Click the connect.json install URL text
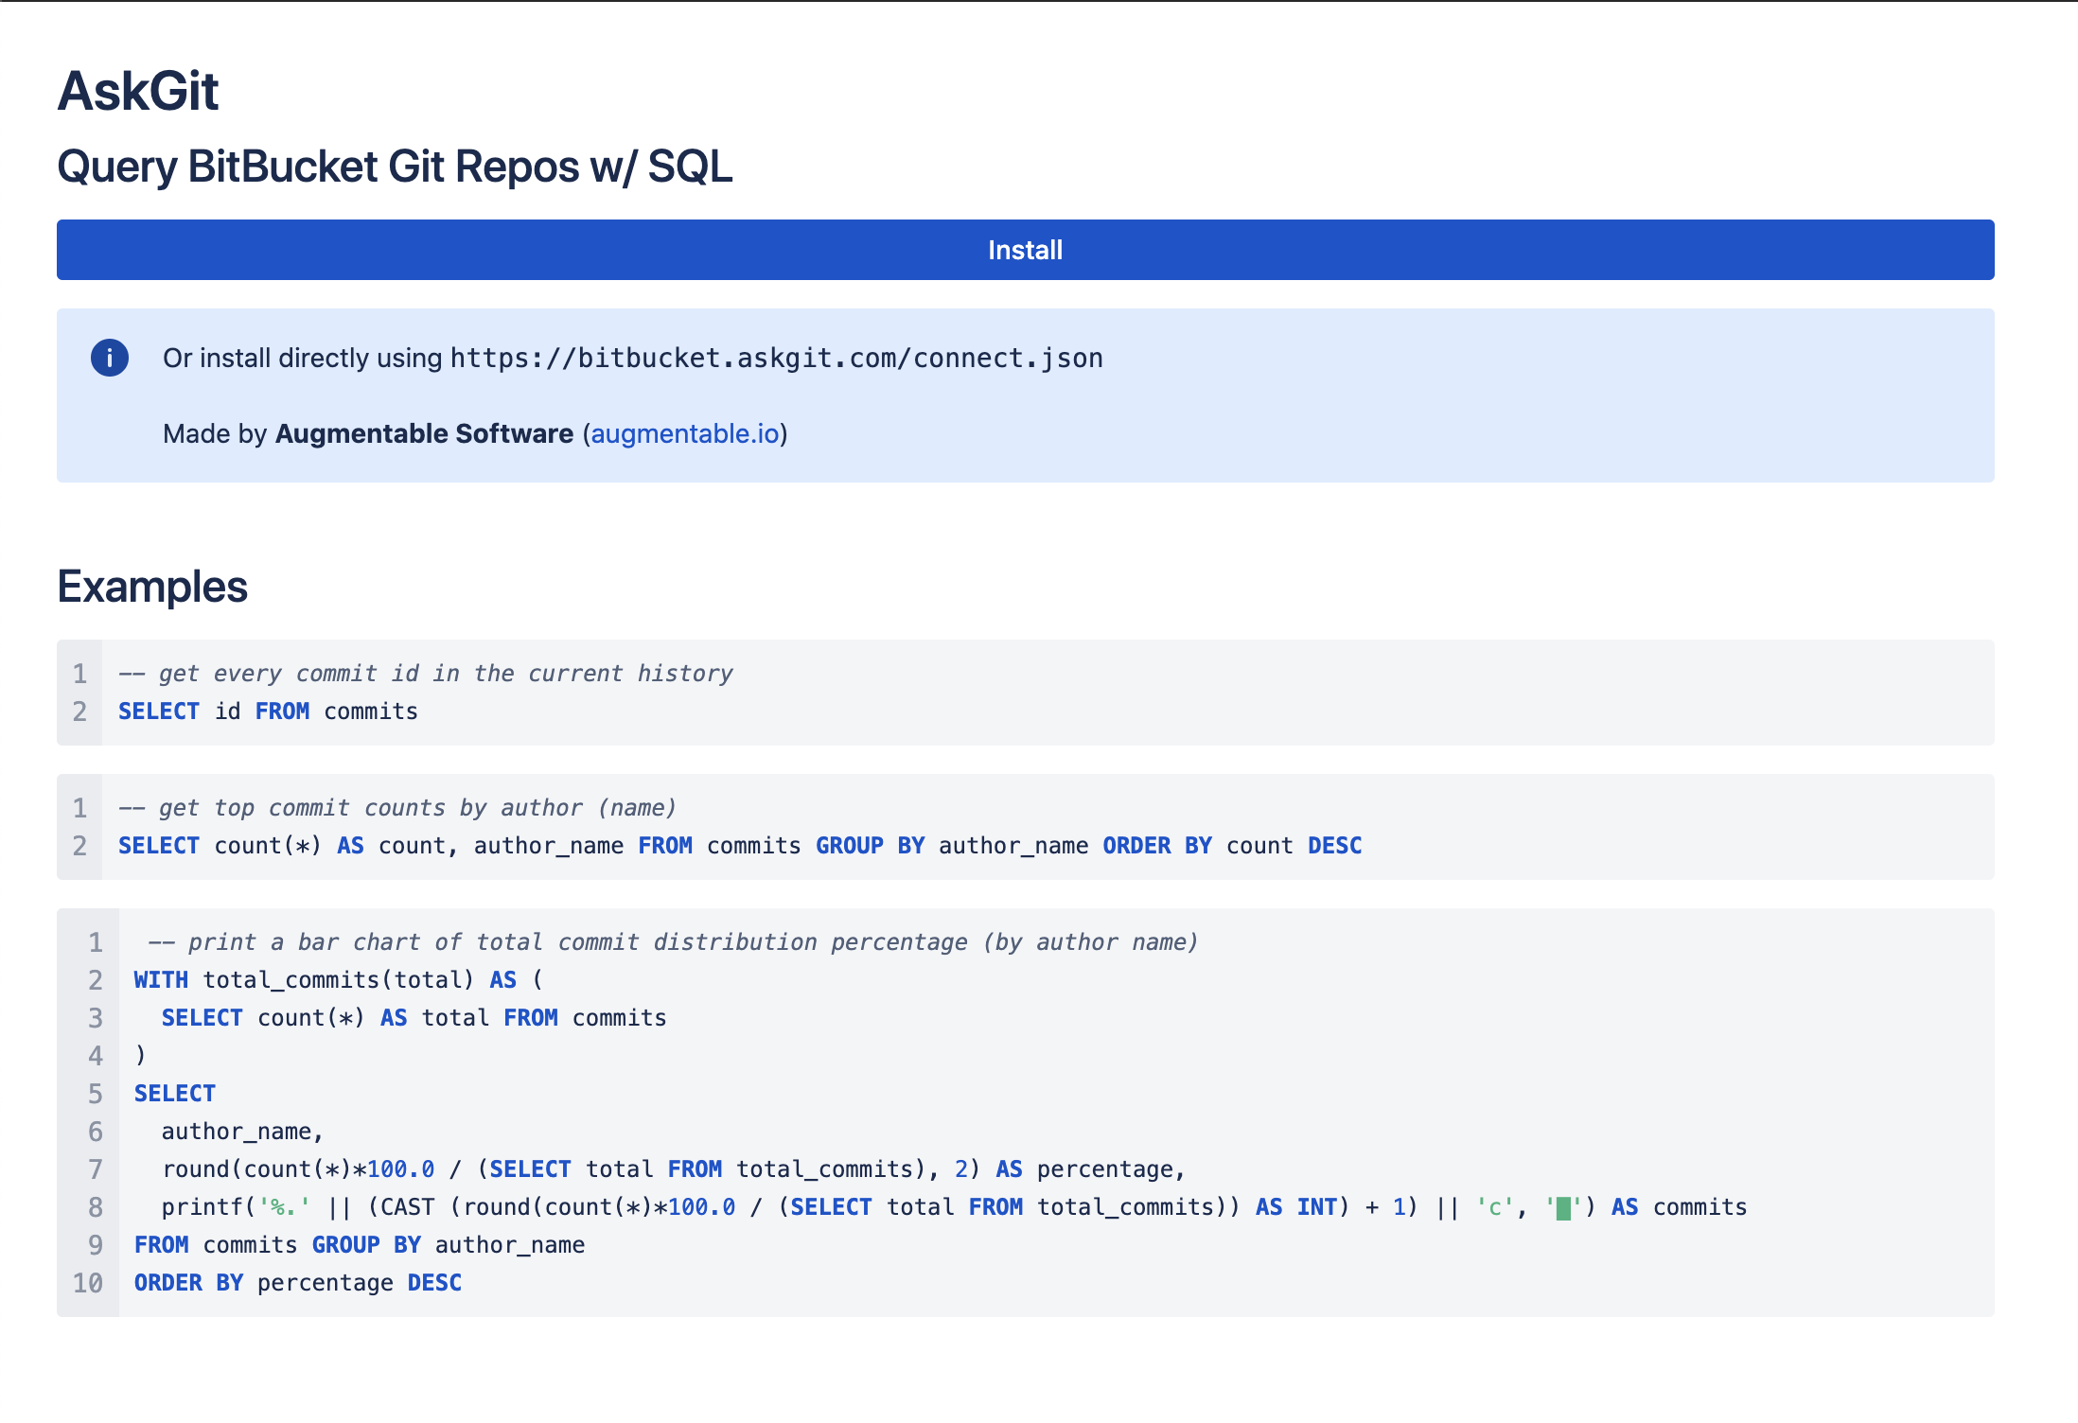 click(776, 358)
